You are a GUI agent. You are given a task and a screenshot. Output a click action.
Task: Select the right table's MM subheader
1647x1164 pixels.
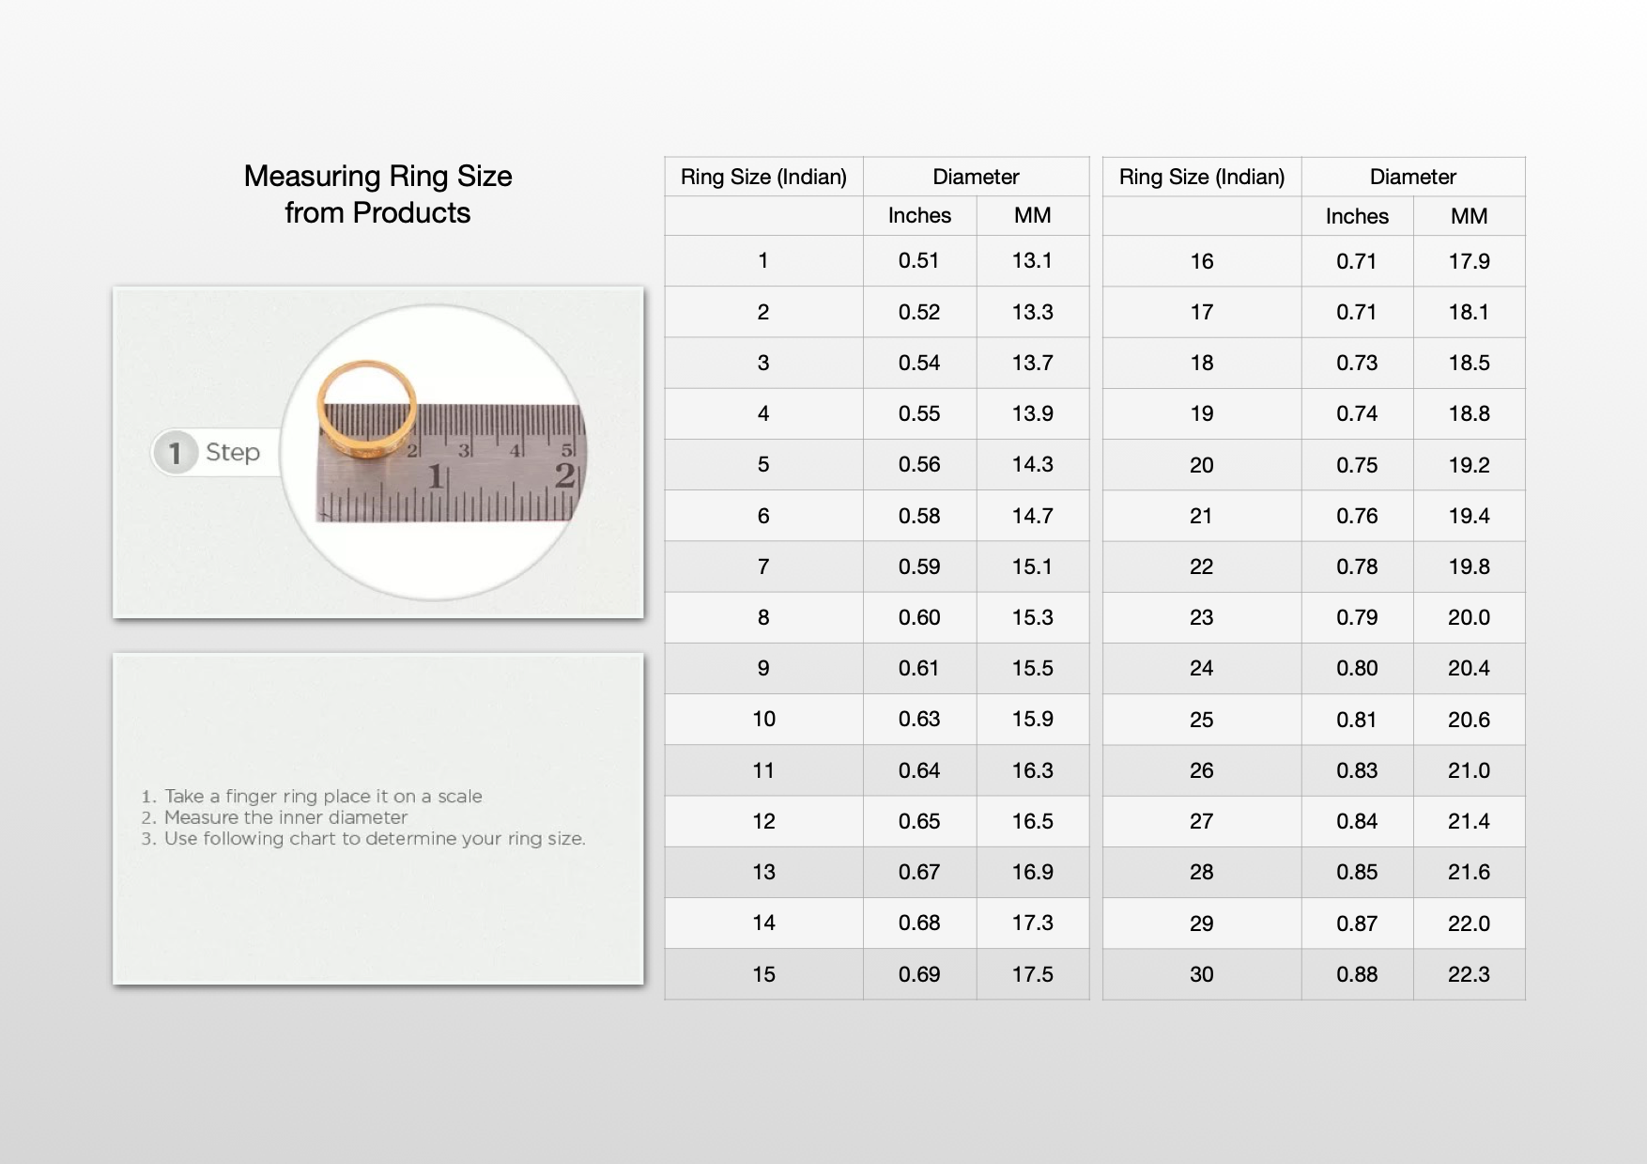point(1469,216)
